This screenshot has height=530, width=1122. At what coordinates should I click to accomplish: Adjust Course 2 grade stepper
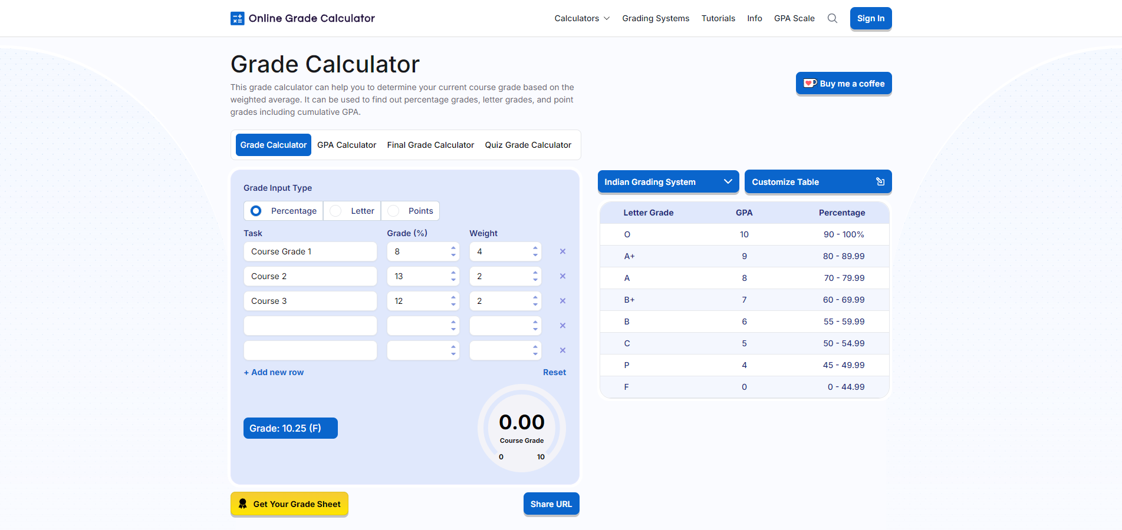(453, 276)
